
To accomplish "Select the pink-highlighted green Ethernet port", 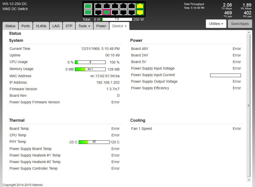I will (107, 12).
